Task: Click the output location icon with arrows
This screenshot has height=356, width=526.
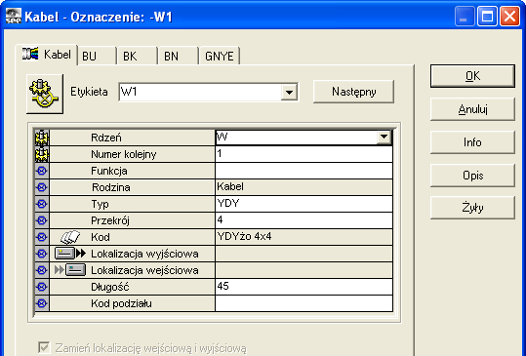Action: tap(70, 254)
